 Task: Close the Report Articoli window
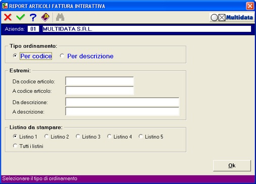250,6
